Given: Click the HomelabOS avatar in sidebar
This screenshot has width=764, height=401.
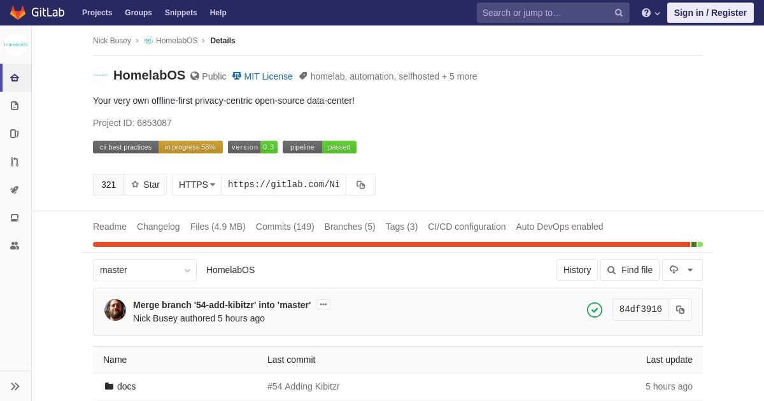Looking at the screenshot, I should 15,45.
